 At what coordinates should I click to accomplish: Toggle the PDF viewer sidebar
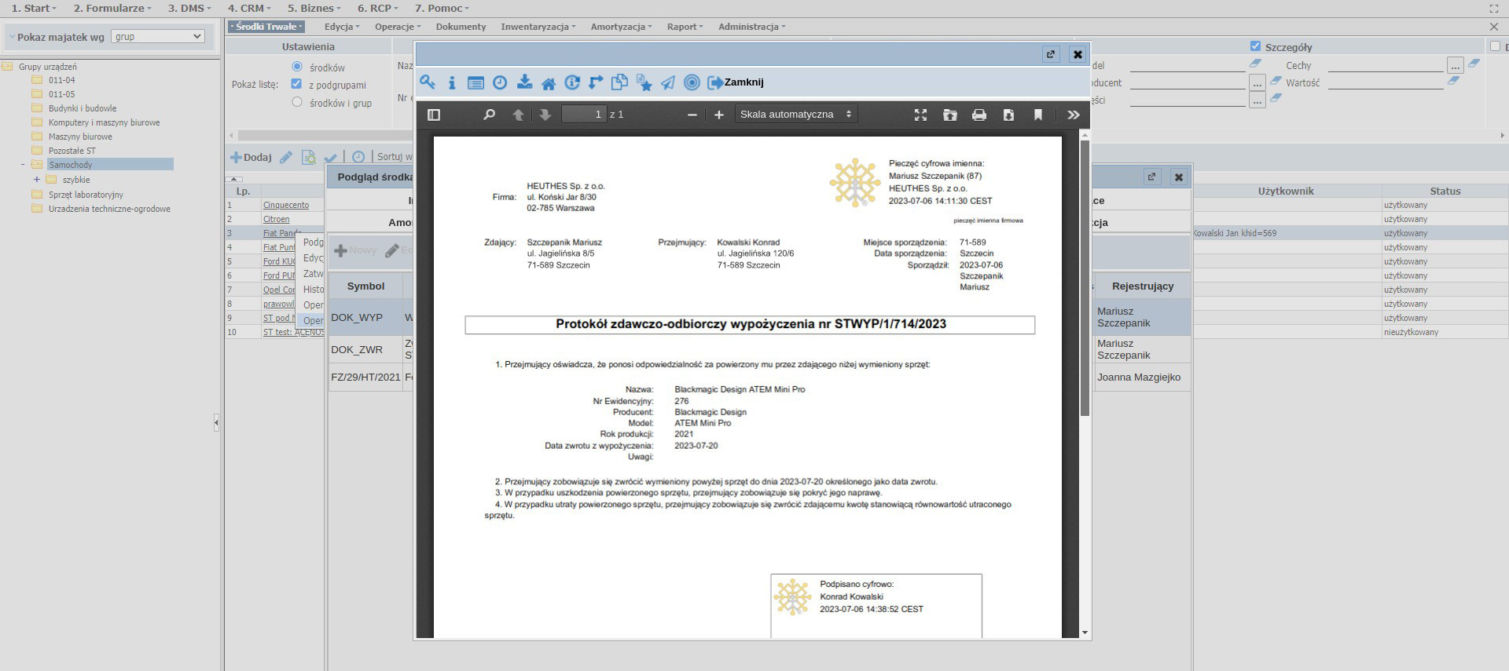tap(434, 115)
